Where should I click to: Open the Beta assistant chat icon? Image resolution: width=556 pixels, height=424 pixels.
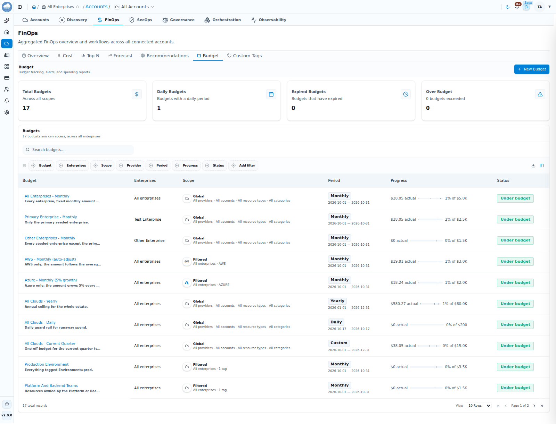point(526,7)
